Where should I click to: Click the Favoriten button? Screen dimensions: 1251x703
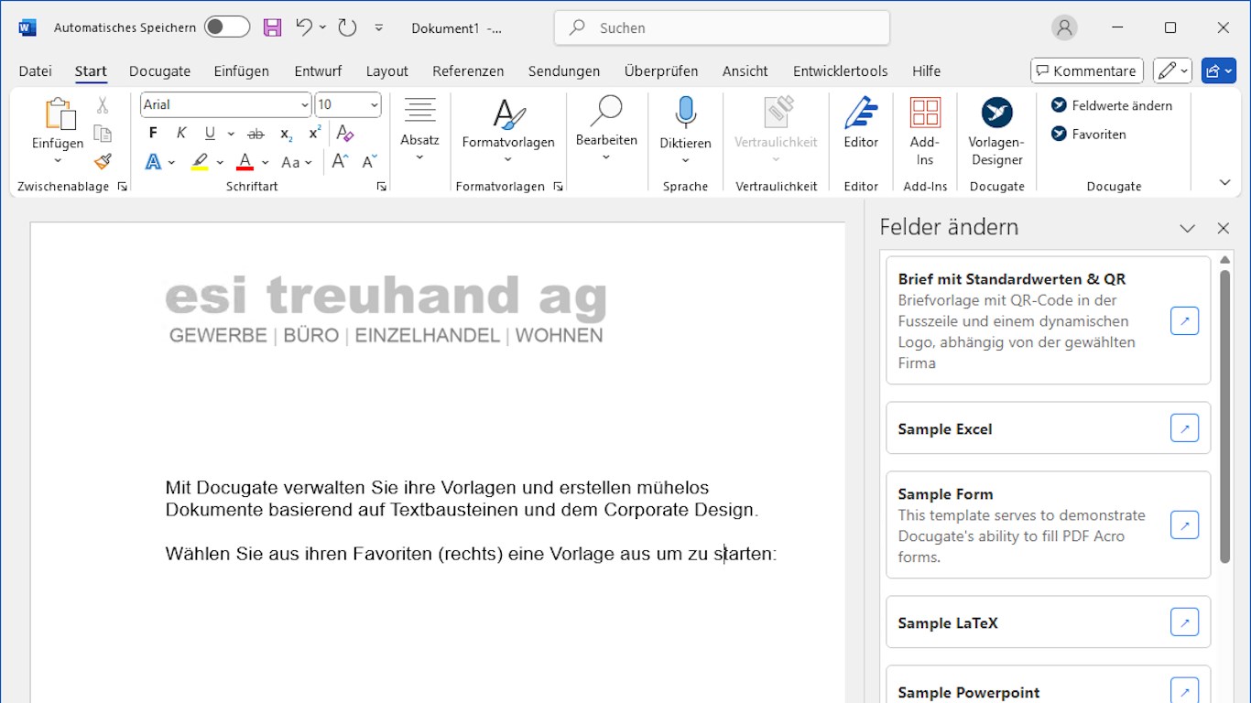tap(1089, 134)
